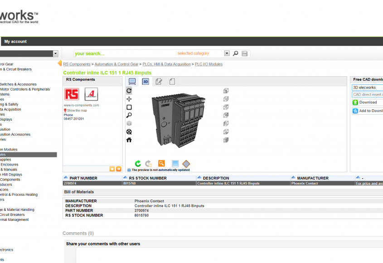383x263 pixels.
Task: Click the sixth view cube icon
Action: coord(226,132)
